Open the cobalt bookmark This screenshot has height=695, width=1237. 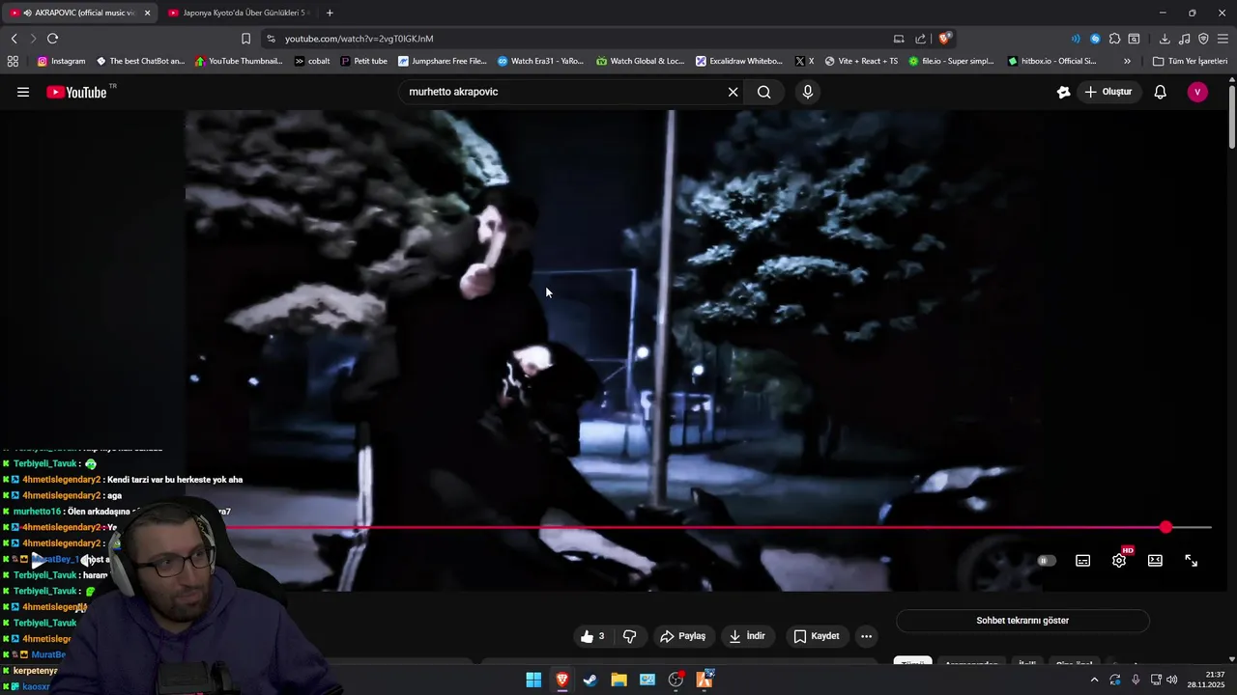311,61
